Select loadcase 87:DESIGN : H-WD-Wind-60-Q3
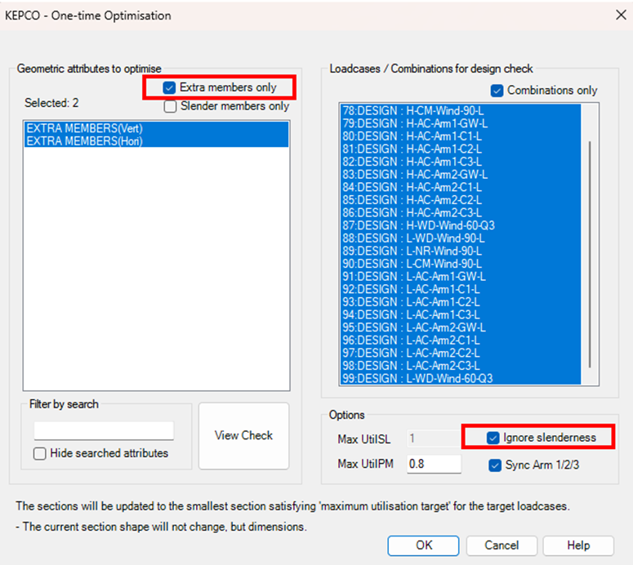The height and width of the screenshot is (565, 633). coord(418,225)
